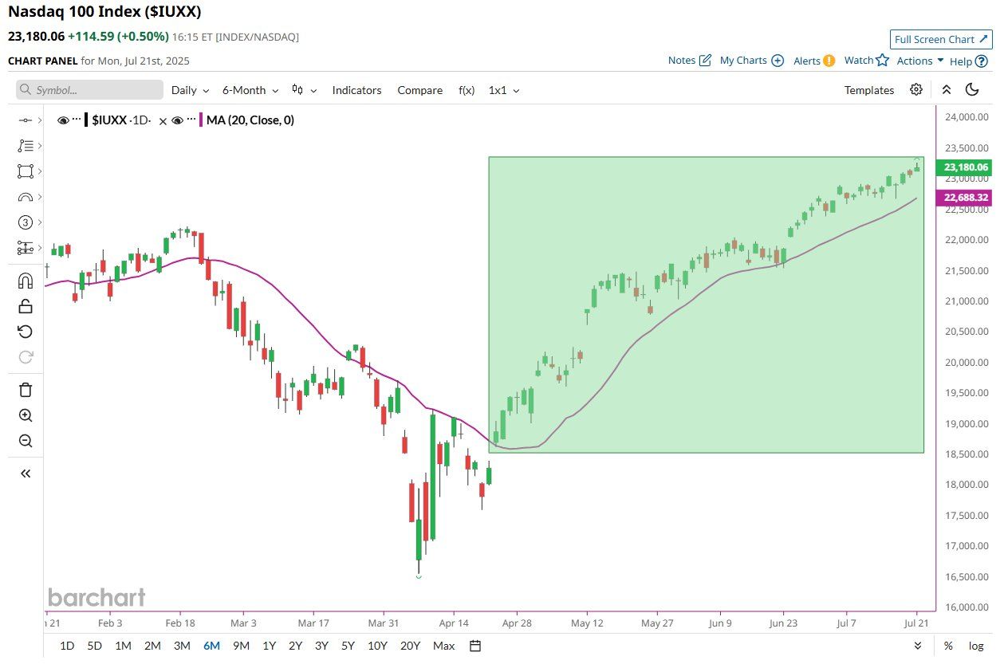Toggle dark mode moon icon

pyautogui.click(x=971, y=89)
